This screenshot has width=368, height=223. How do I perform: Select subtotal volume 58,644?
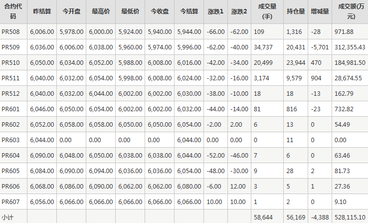[263, 218]
